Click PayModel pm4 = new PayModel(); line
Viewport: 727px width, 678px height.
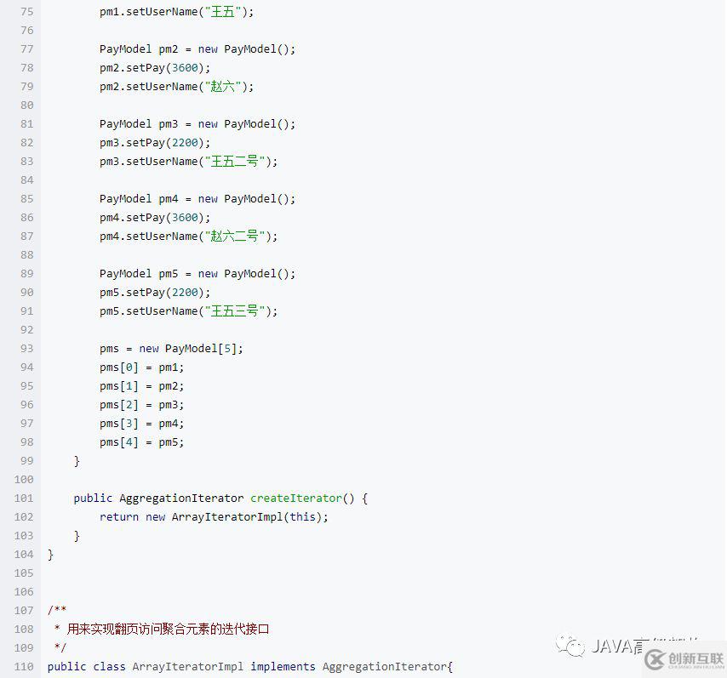[x=197, y=199]
